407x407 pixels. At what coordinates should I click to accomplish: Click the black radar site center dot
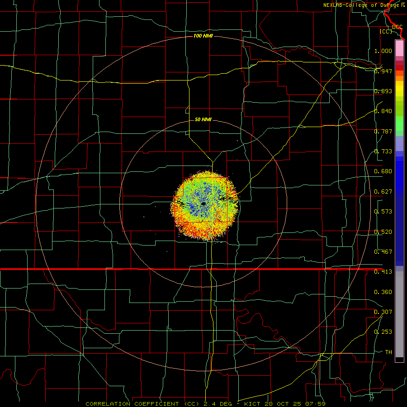click(x=203, y=204)
